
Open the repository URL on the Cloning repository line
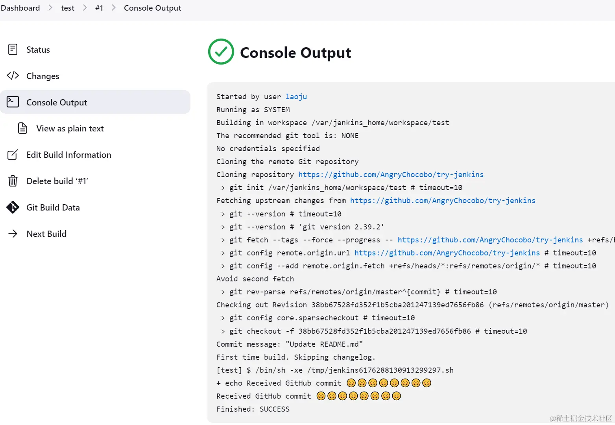(391, 175)
